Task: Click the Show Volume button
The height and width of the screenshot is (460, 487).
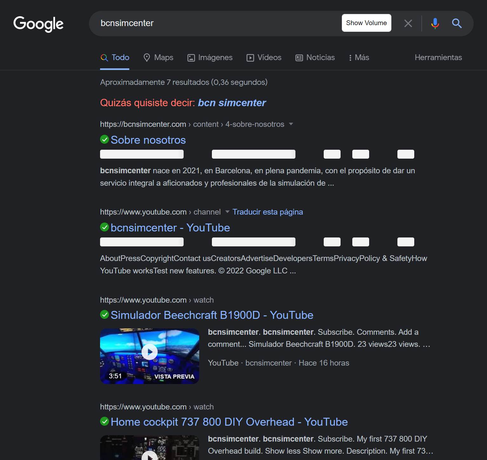Action: [366, 23]
